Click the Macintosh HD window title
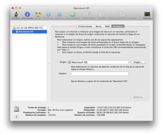The height and width of the screenshot is (135, 163). tap(81, 8)
